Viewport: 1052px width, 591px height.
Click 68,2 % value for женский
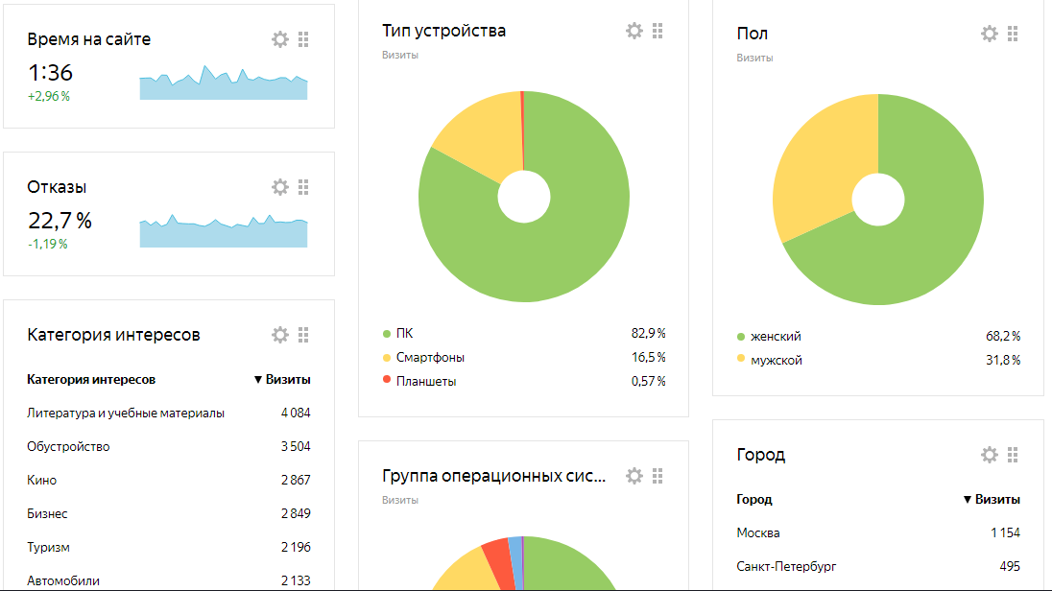coord(1003,336)
